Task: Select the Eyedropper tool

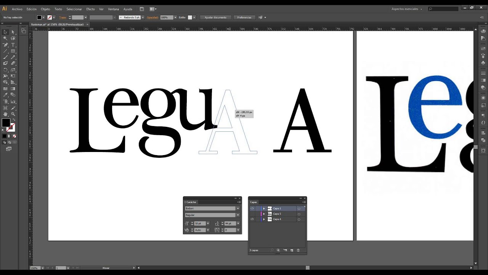Action: click(5, 95)
